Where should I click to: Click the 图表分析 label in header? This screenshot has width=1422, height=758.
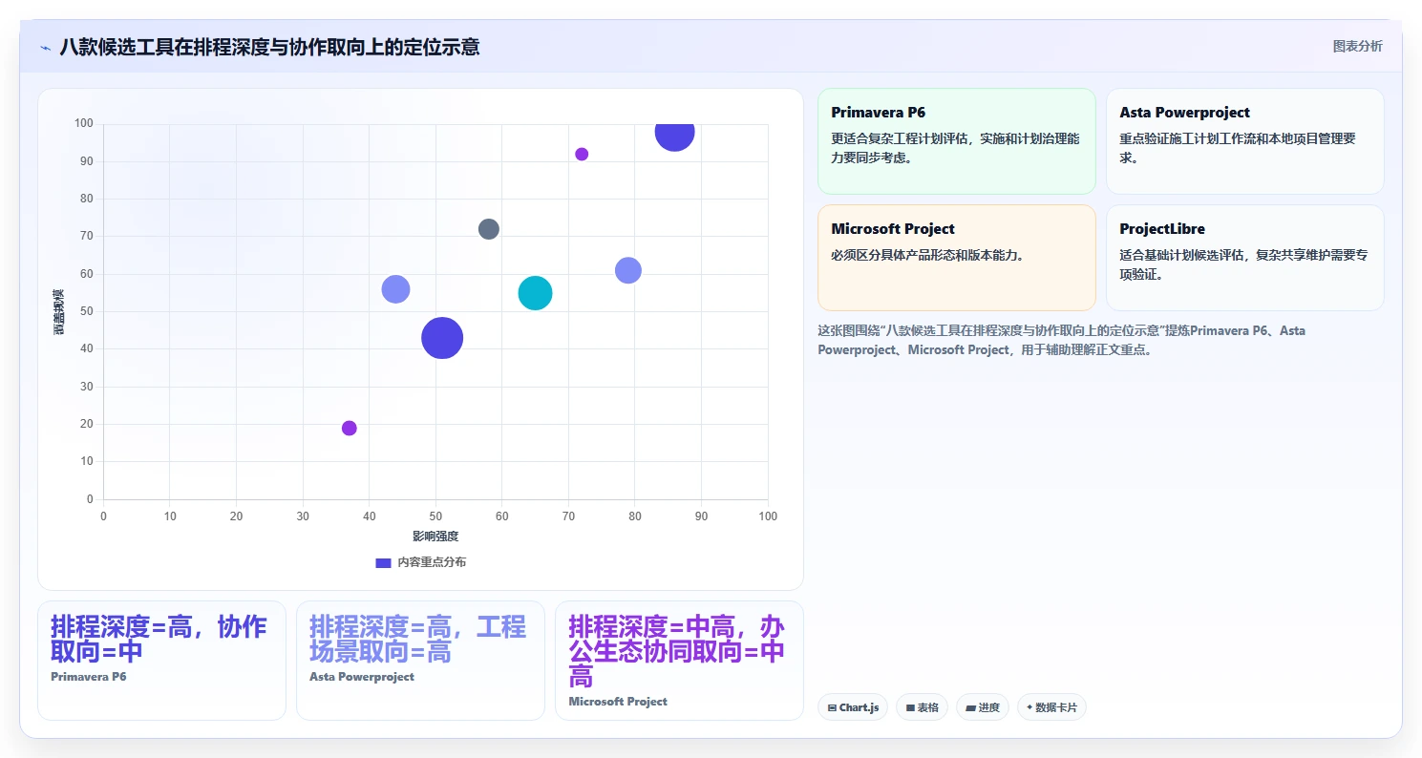[x=1357, y=47]
